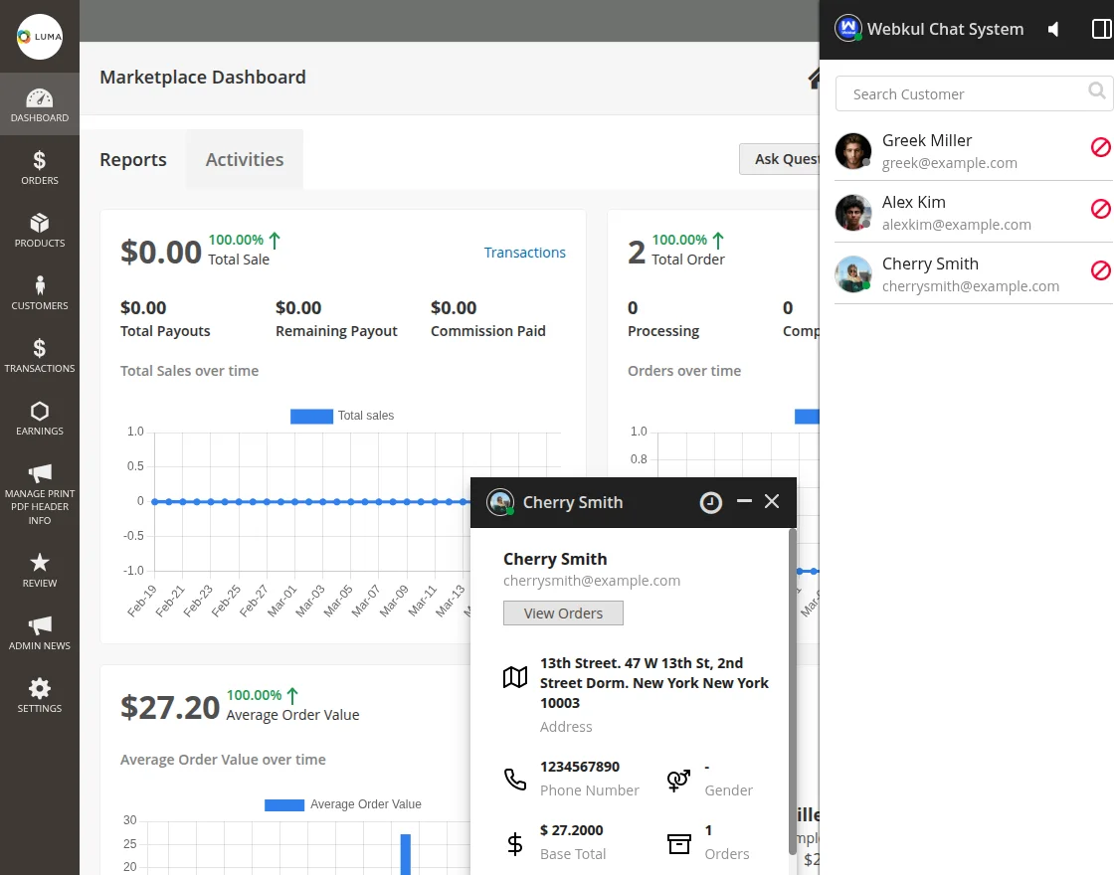1114x875 pixels.
Task: Switch to the Activities tab
Action: point(245,159)
